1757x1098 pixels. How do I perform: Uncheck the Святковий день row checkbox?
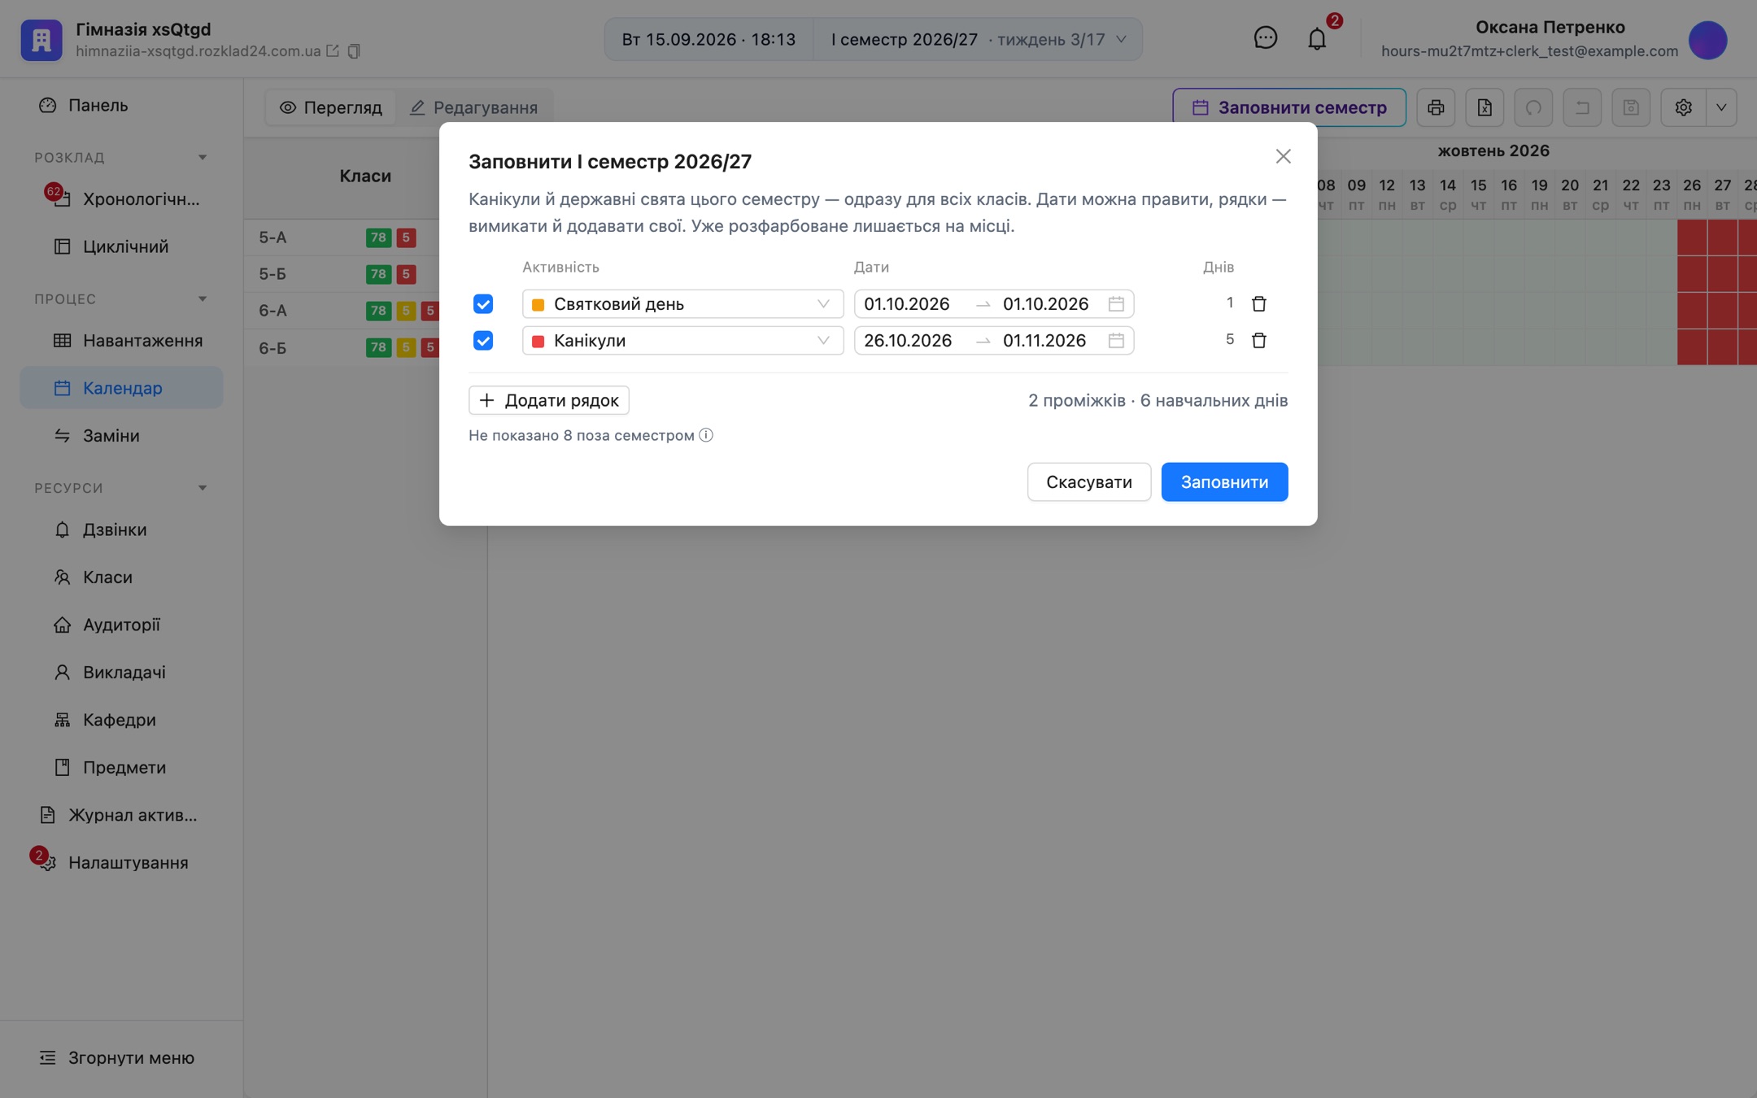[x=483, y=303]
